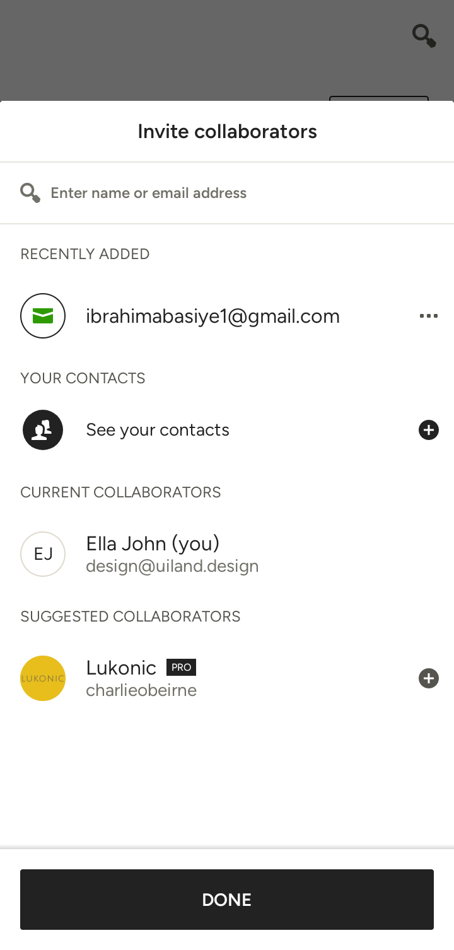Tap the PRO badge beside Lukonic

click(181, 667)
